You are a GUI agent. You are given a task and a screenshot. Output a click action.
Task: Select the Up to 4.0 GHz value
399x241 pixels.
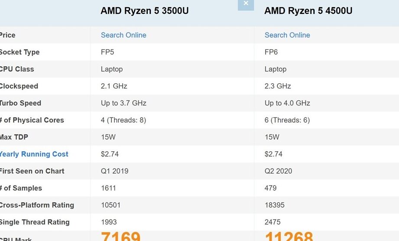point(287,103)
